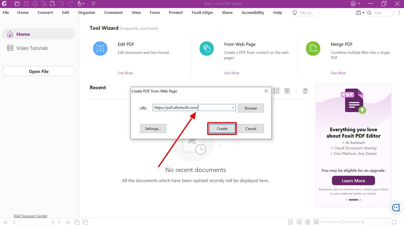Image resolution: width=404 pixels, height=226 pixels.
Task: Click the Visit Support Center link
Action: [x=31, y=216]
